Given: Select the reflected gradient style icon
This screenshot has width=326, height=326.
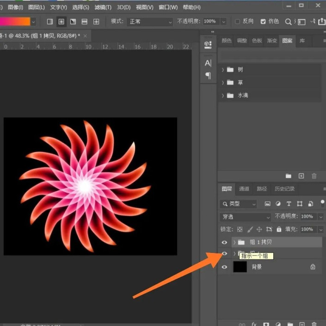Looking at the screenshot, I should pyautogui.click(x=85, y=22).
